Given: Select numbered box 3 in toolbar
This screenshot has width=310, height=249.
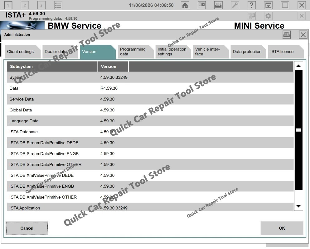Looking at the screenshot, I should [x=41, y=5].
